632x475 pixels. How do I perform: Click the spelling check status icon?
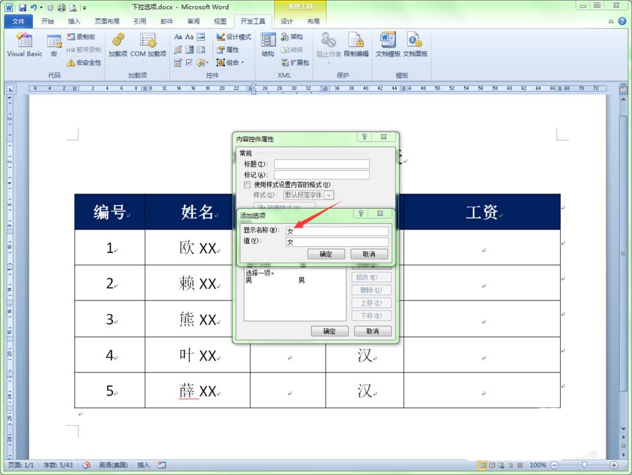pyautogui.click(x=86, y=465)
